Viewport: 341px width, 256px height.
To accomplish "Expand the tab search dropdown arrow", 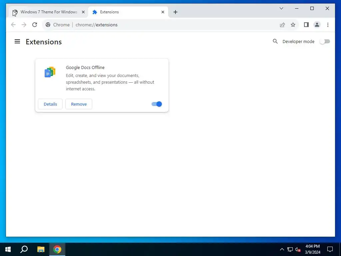I will coord(281,8).
